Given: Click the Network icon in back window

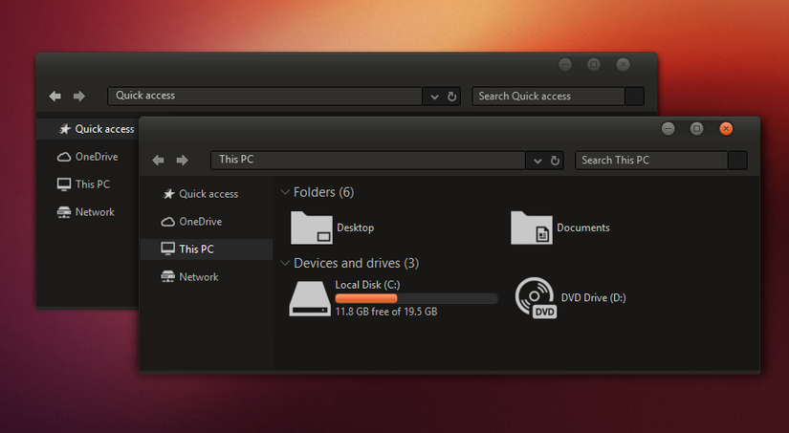Looking at the screenshot, I should tap(64, 212).
